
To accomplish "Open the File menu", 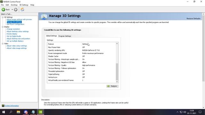I will pyautogui.click(x=2, y=5).
